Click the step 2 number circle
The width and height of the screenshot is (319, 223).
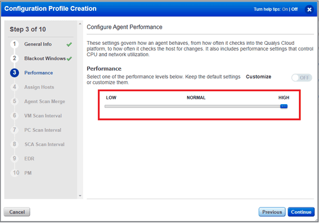click(x=15, y=58)
